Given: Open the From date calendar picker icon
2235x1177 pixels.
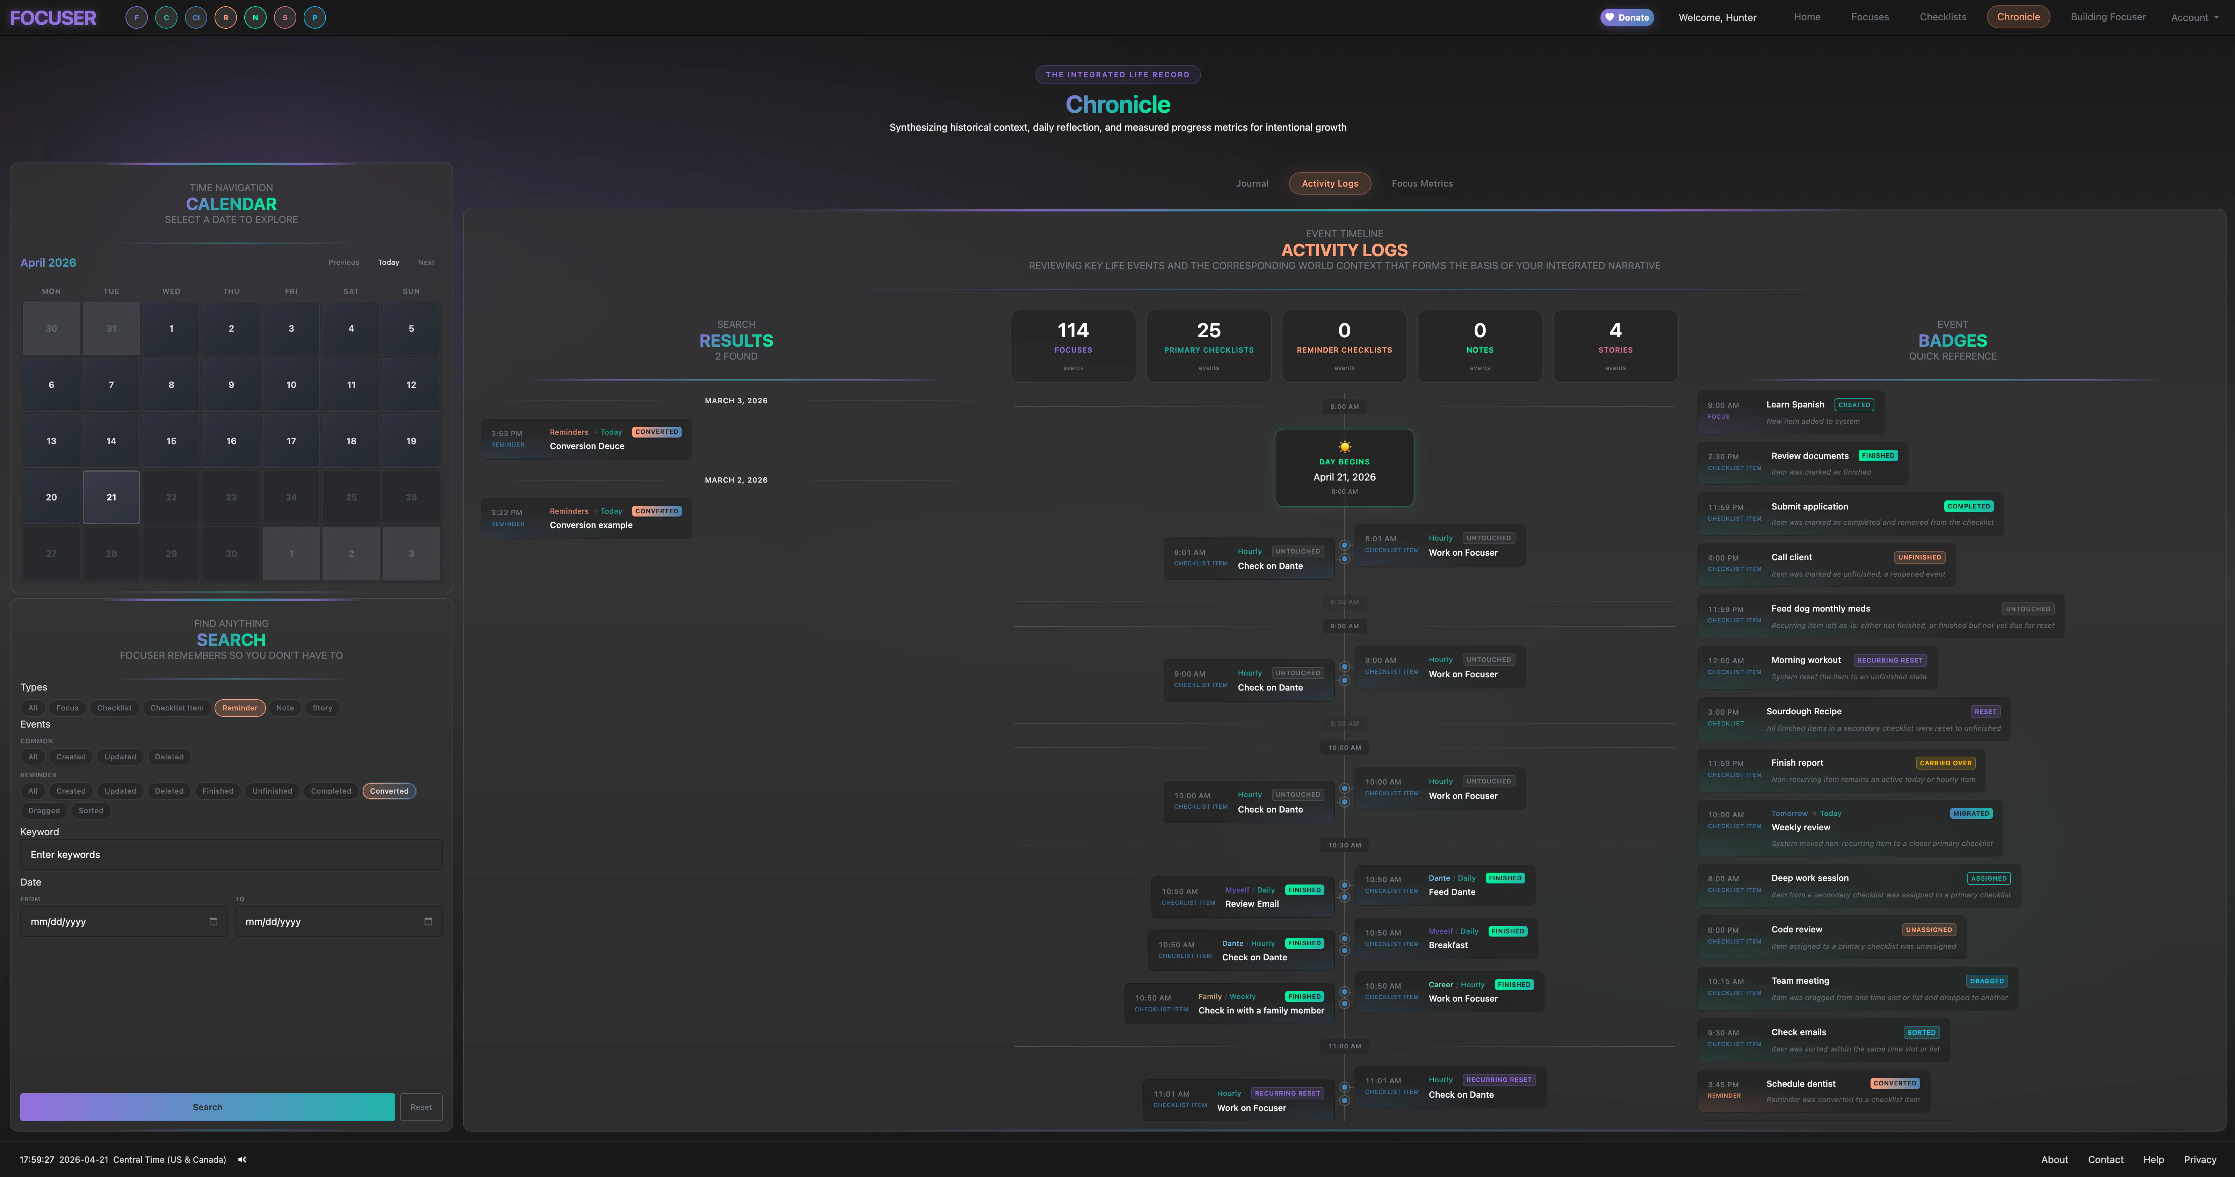Looking at the screenshot, I should (214, 922).
